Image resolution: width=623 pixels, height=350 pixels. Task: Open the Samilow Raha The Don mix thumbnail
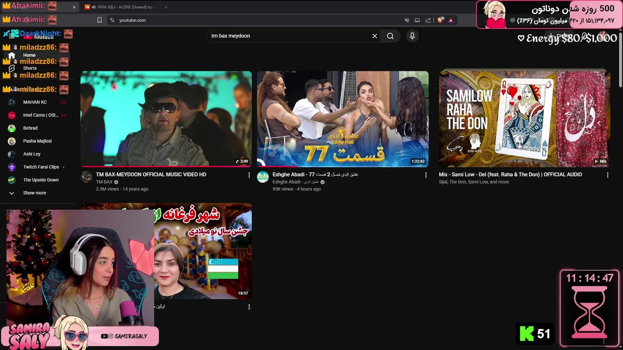(524, 119)
